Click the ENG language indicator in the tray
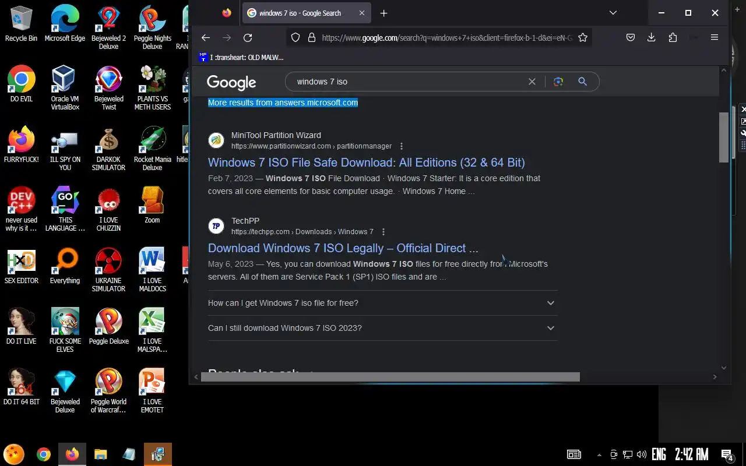 tap(659, 454)
